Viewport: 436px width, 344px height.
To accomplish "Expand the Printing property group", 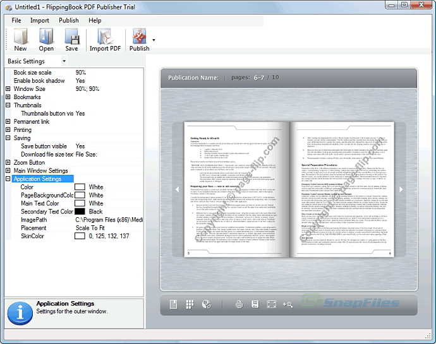I will coord(8,129).
